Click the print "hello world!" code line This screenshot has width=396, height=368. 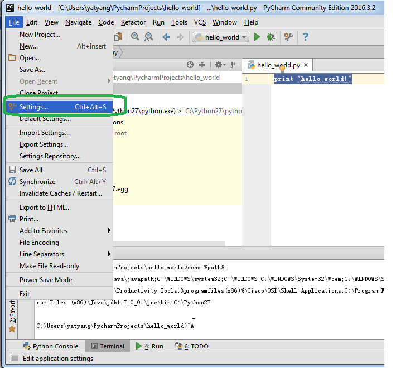[x=313, y=79]
